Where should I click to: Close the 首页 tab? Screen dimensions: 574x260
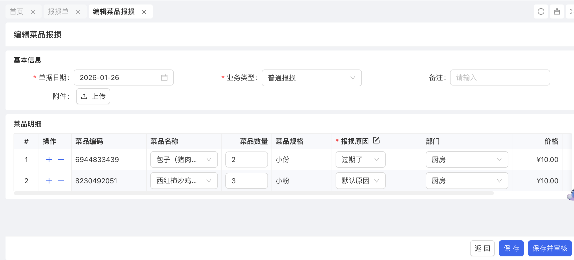point(33,12)
